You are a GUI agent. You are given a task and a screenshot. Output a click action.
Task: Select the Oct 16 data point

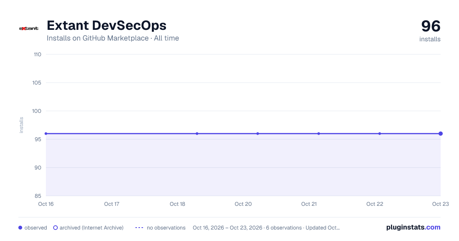pyautogui.click(x=46, y=134)
